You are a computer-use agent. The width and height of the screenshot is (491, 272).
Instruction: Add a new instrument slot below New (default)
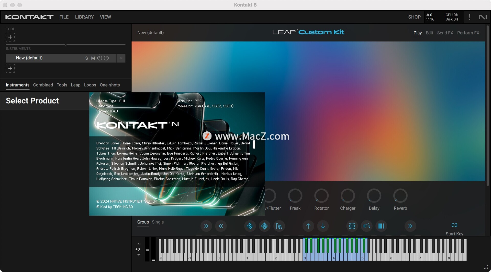coord(10,68)
